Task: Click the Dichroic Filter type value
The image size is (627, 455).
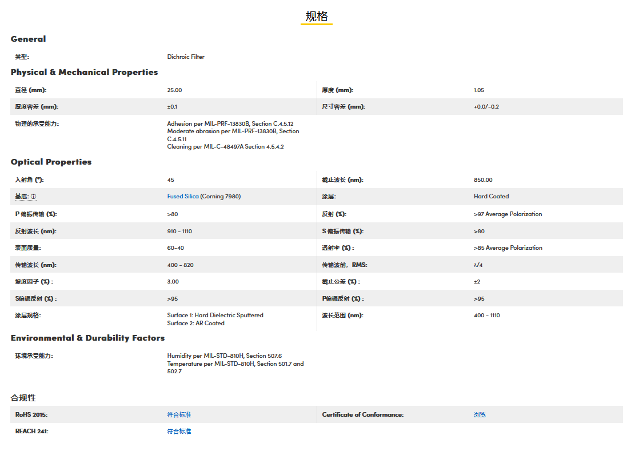Action: click(186, 57)
